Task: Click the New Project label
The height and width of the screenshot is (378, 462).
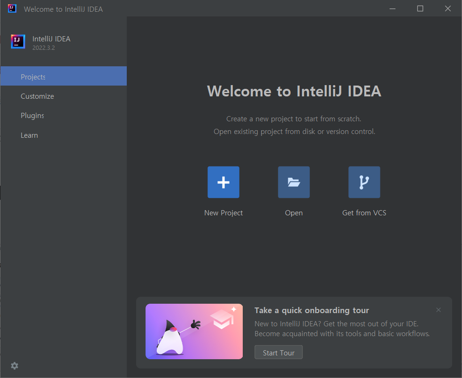Action: pos(223,213)
